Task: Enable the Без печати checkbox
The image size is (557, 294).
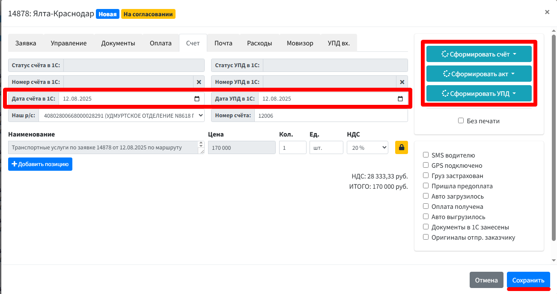Action: 461,121
